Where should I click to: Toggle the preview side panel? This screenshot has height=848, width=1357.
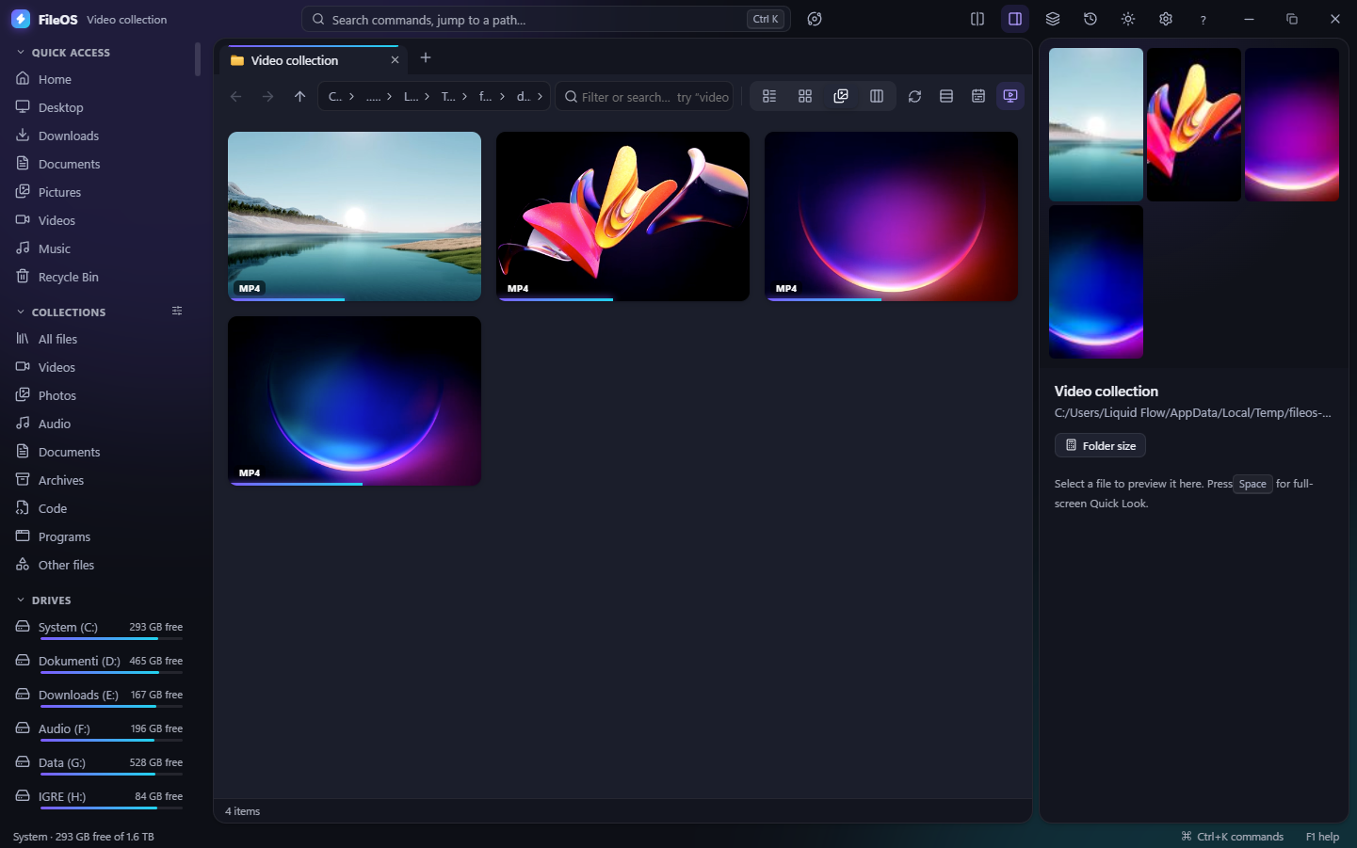1015,19
